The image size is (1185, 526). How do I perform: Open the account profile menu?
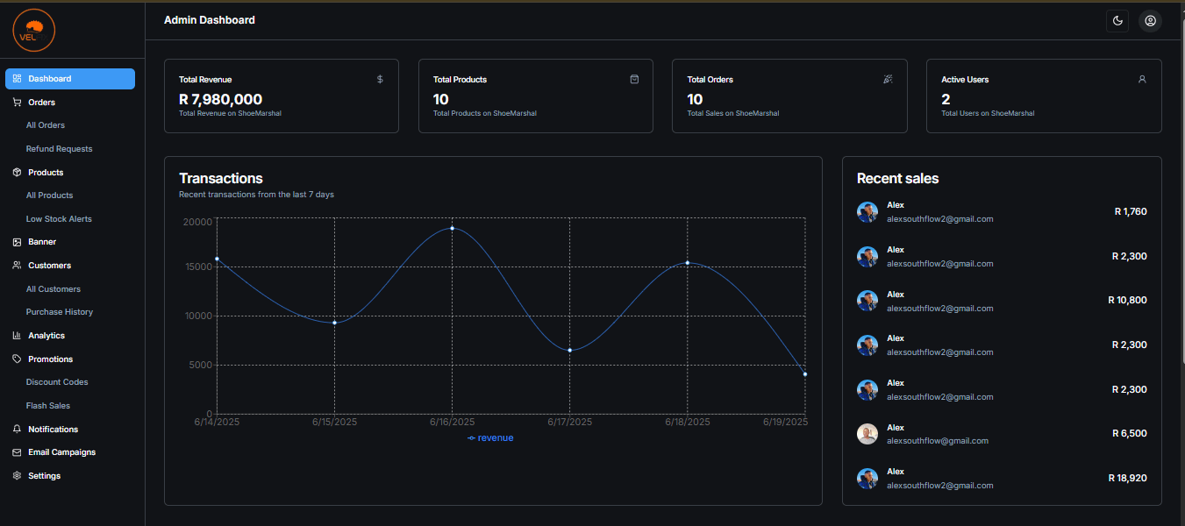pyautogui.click(x=1150, y=20)
